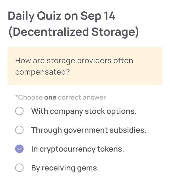This screenshot has height=188, width=170.
Task: Click the "(Decentralized Storage)" heading line
Action: (x=73, y=32)
